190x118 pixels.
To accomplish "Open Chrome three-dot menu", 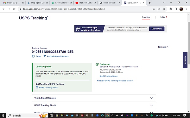I will click(x=187, y=9).
